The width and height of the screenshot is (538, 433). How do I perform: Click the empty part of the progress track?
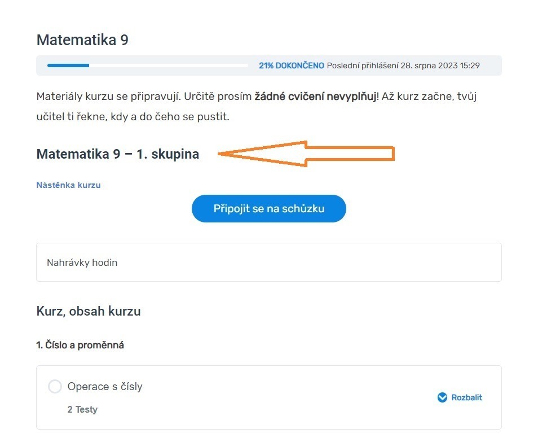click(x=169, y=65)
